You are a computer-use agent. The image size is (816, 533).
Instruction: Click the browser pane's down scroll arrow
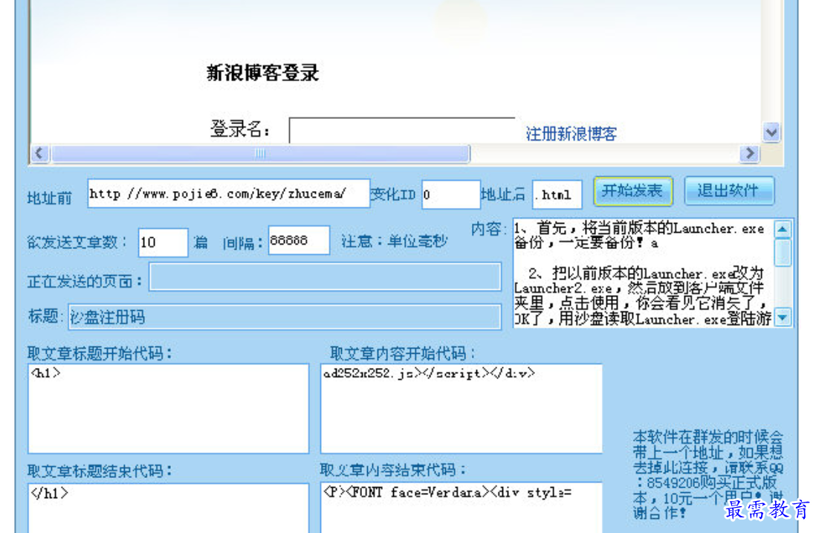(771, 132)
